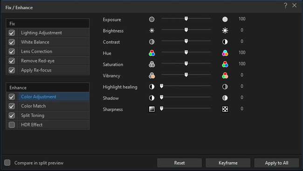Select the Remove Red-eye item
The height and width of the screenshot is (171, 303).
[x=54, y=61]
